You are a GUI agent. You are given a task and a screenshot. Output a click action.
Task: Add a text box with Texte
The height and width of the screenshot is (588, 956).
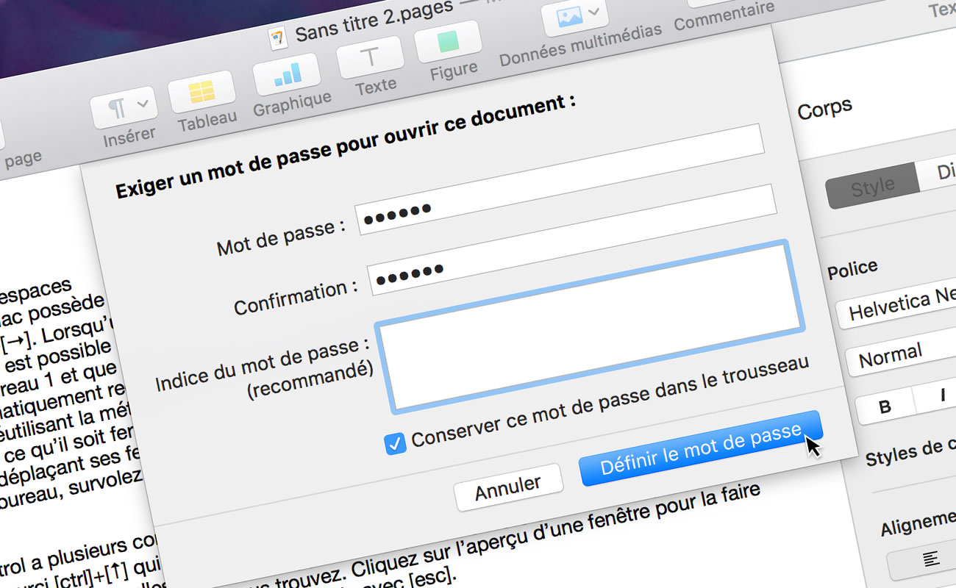coord(371,57)
